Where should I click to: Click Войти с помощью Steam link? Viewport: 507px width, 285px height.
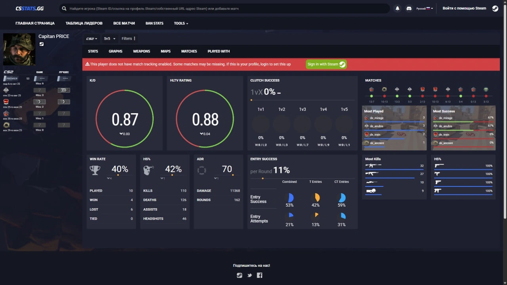point(464,8)
